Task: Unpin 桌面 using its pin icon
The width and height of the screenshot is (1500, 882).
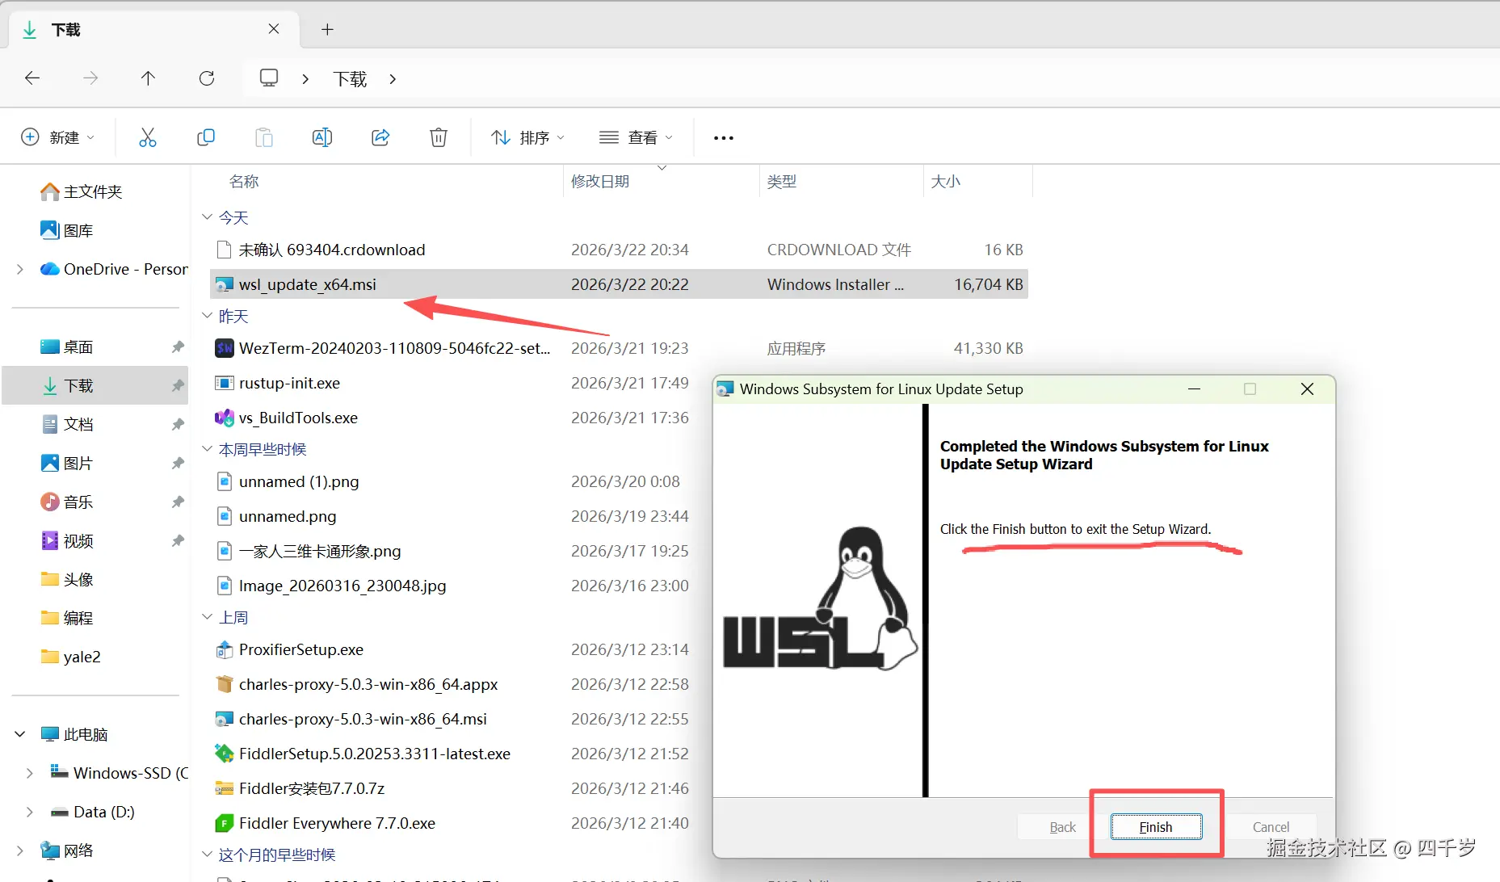Action: pos(178,346)
